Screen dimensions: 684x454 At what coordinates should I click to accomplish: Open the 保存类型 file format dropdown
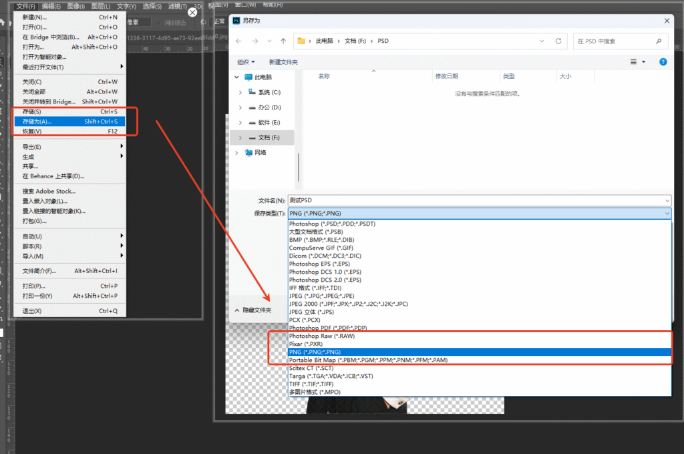[480, 213]
